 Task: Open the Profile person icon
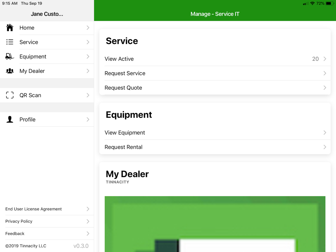click(10, 119)
